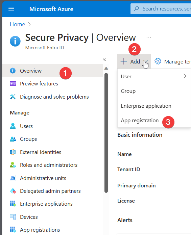The image size is (191, 235).
Task: Click Manage tenants toolbar button
Action: (172, 61)
